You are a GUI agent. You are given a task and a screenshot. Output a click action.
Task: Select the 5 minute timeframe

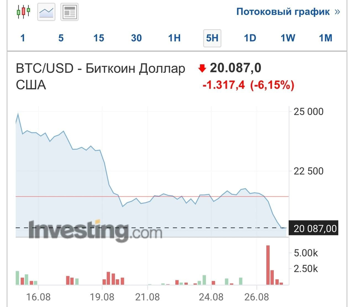pos(61,38)
